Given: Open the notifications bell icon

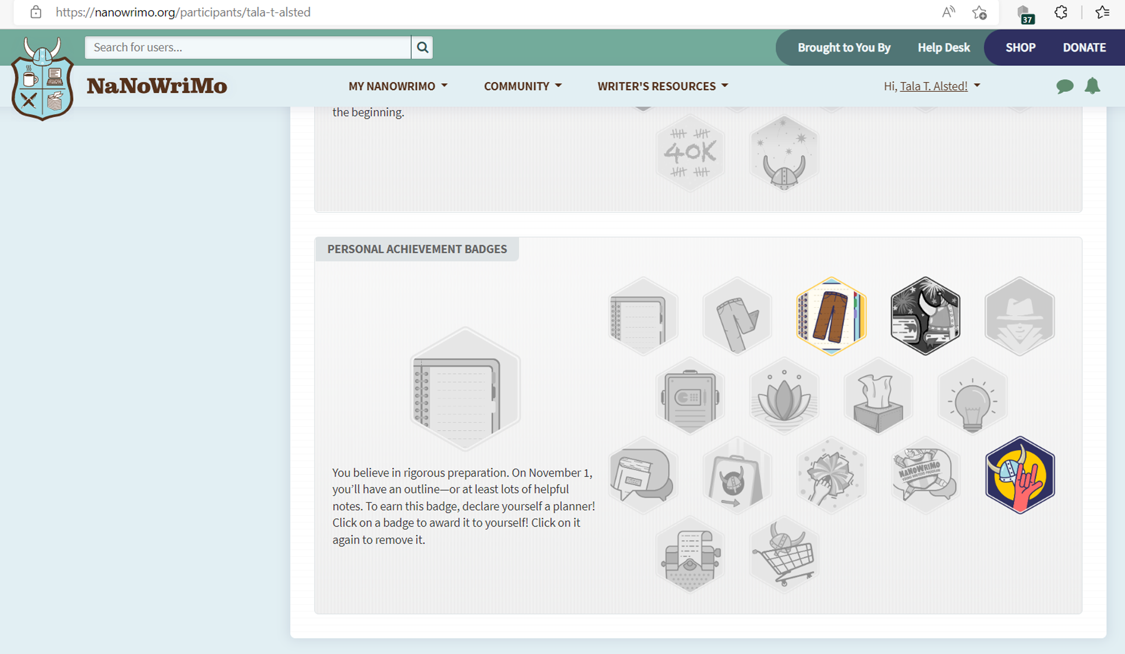Looking at the screenshot, I should (x=1093, y=86).
